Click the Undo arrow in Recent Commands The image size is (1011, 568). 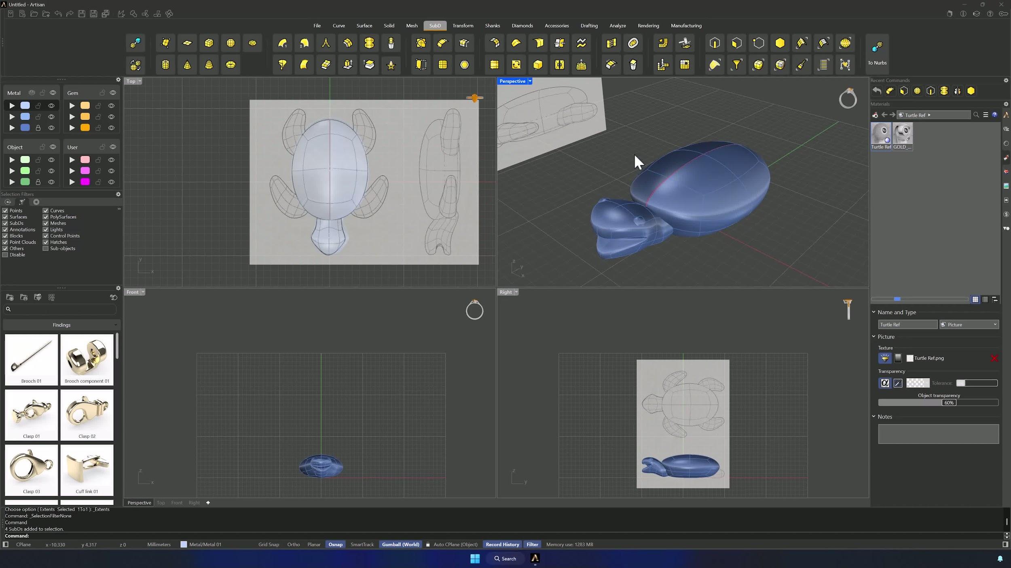pos(877,91)
